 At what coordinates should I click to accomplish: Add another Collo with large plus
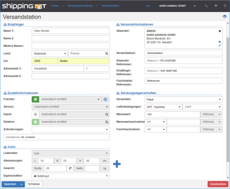(117, 164)
